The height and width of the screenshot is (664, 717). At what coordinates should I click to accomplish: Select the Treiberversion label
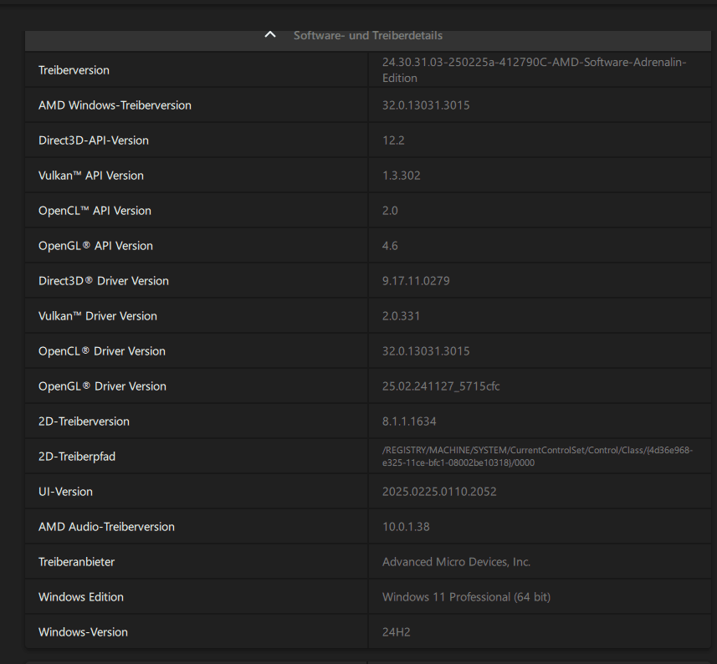74,70
